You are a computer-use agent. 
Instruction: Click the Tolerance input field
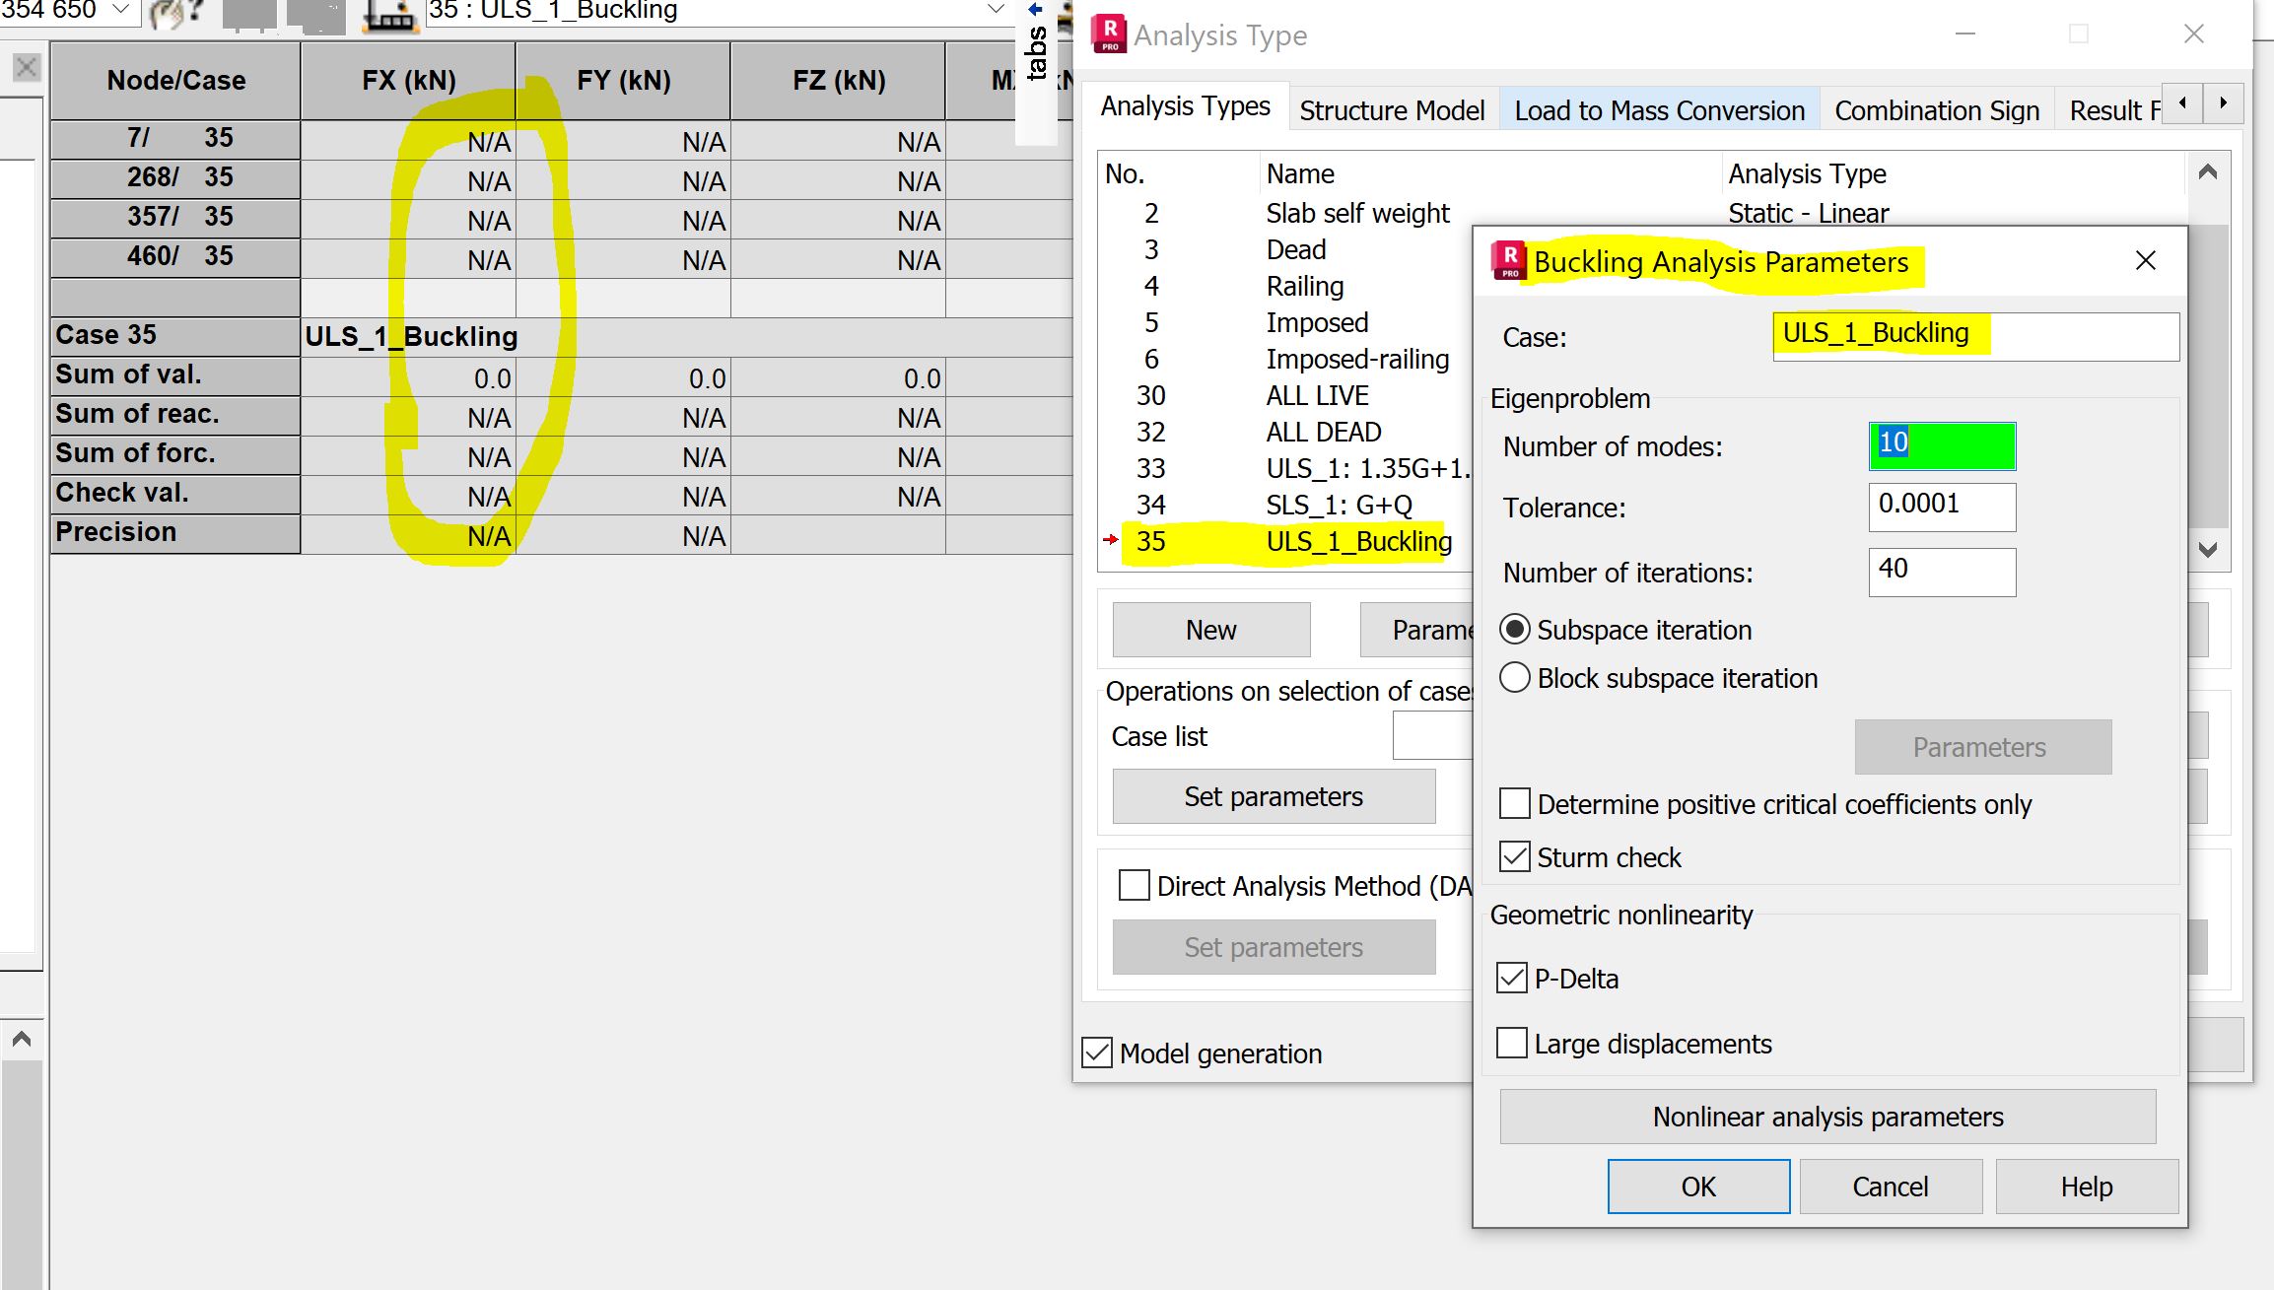tap(1941, 507)
